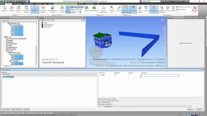Click the selection tree vertical scrollbar thumb

pos(36,54)
